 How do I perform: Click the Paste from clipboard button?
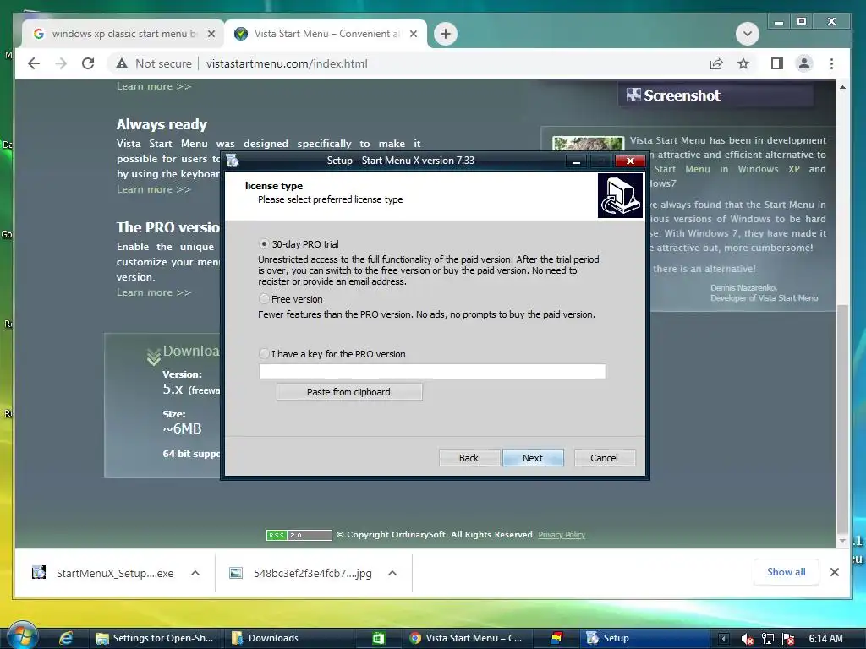(349, 392)
